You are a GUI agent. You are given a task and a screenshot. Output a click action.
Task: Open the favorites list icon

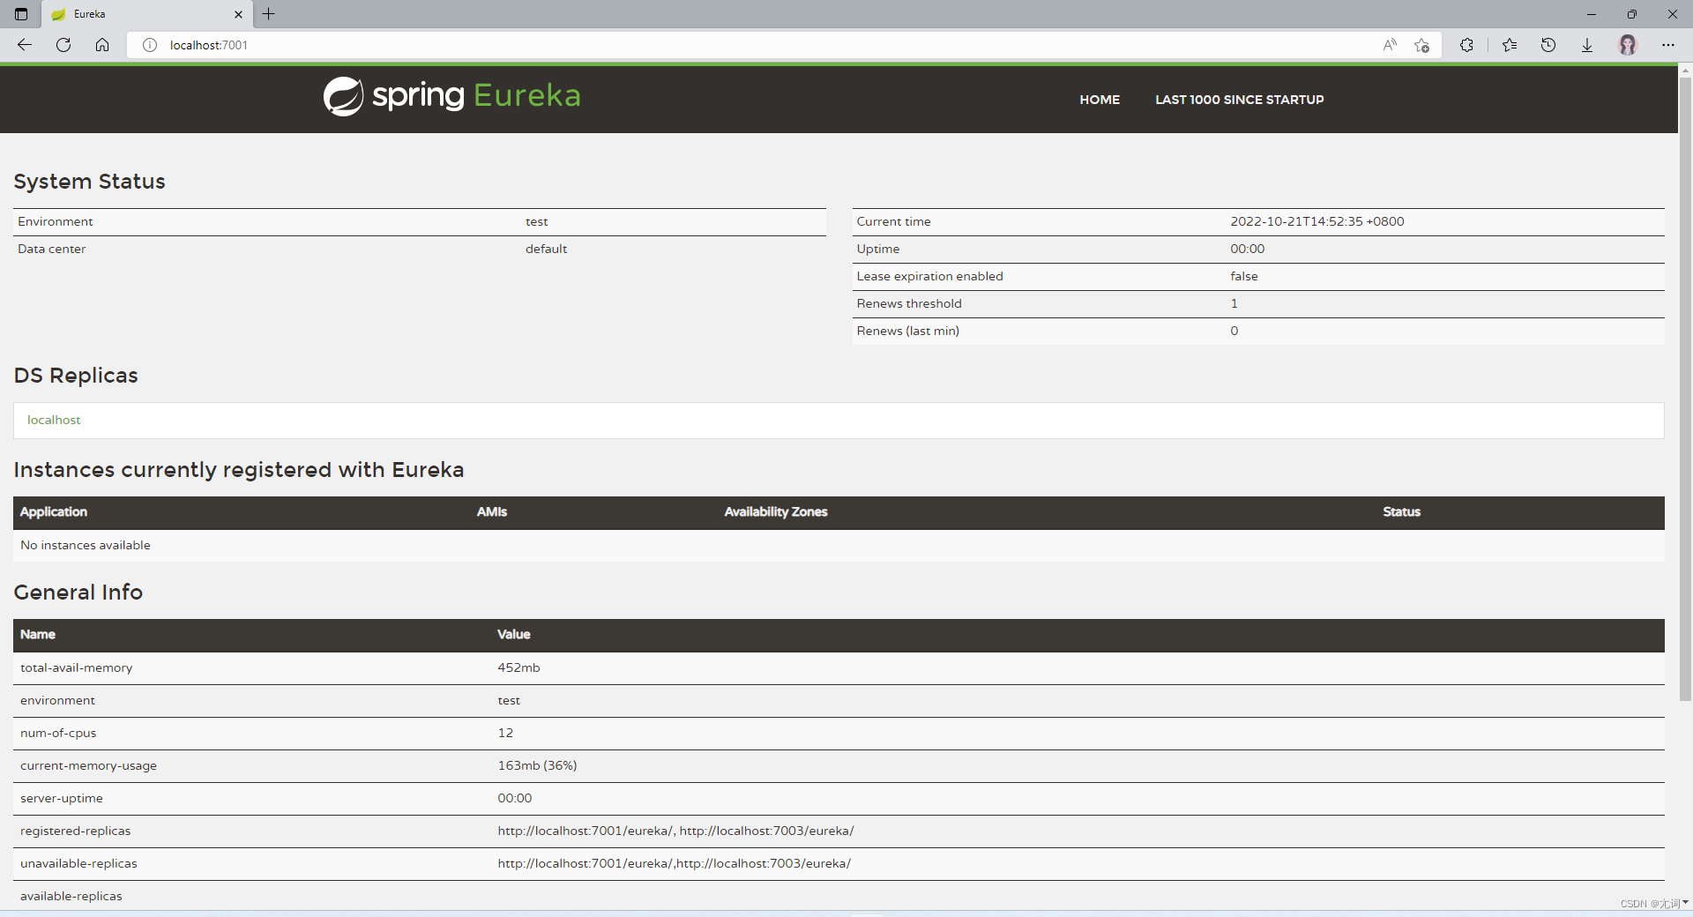coord(1510,45)
